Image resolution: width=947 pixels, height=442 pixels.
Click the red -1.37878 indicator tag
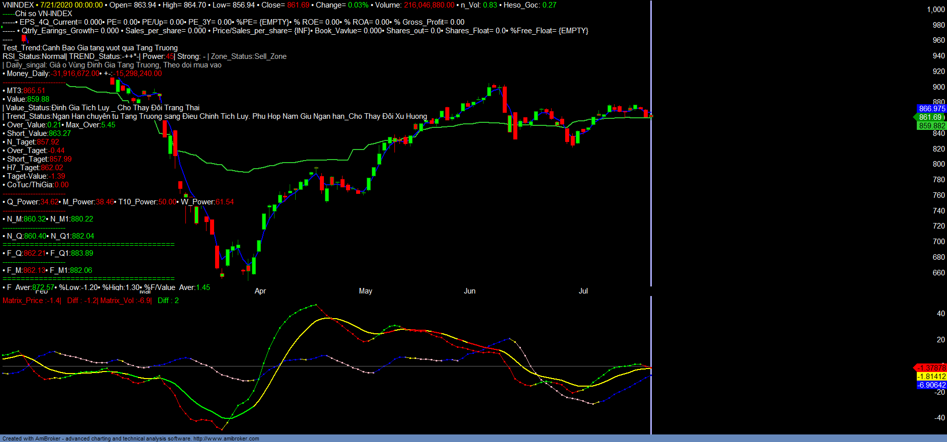pos(931,368)
